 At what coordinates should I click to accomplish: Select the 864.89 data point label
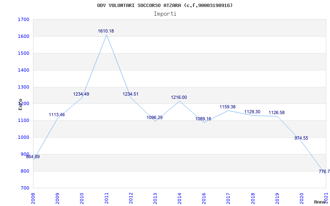[x=33, y=157]
